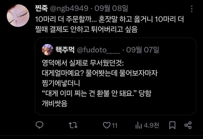Click the 09월 08일 timestamp
Viewport: 203px width, 139px height.
(111, 9)
